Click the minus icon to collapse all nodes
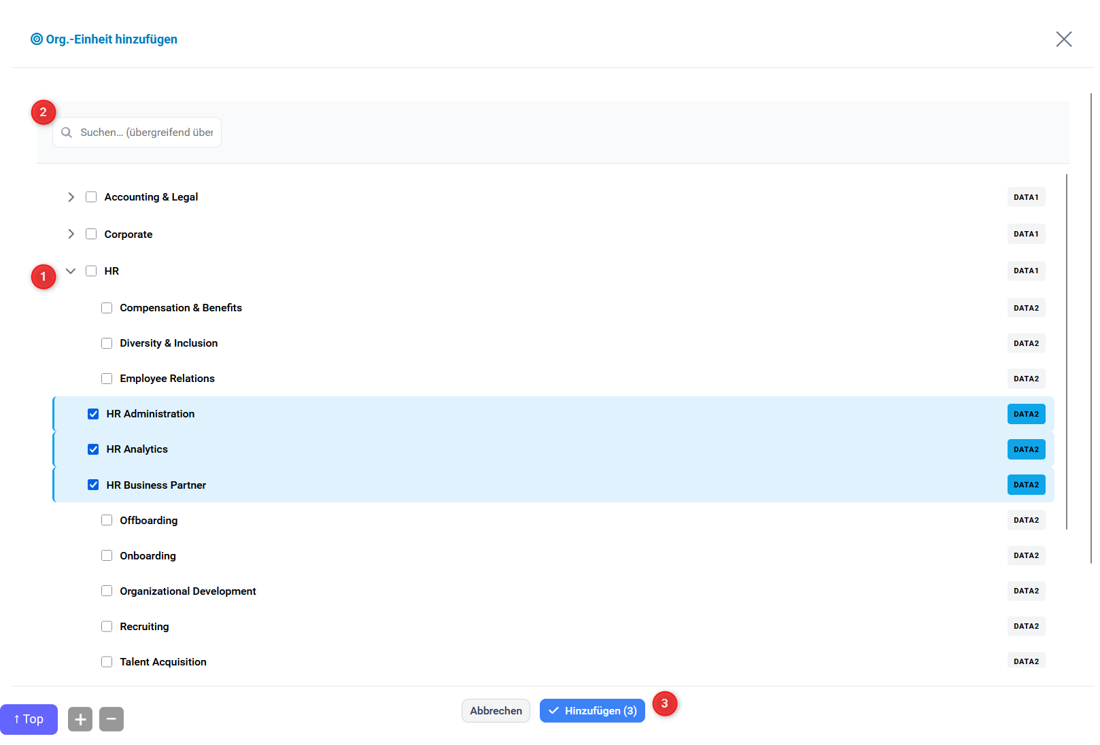Image resolution: width=1100 pixels, height=745 pixels. (x=111, y=719)
